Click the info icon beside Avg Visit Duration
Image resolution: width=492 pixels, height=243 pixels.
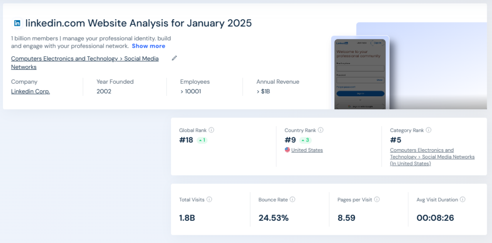coord(463,199)
